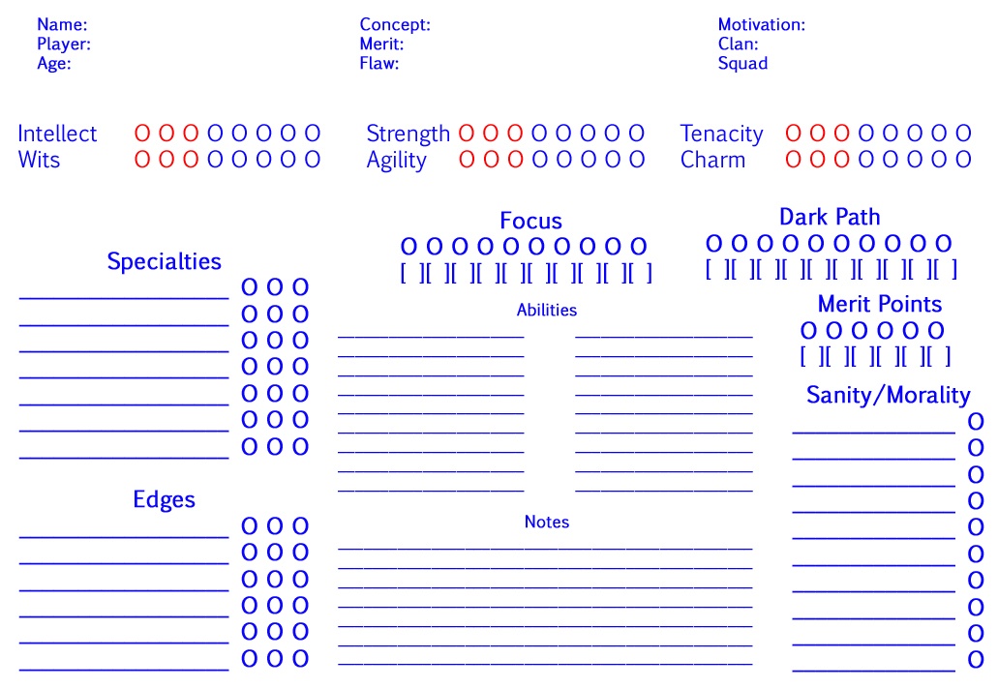The width and height of the screenshot is (998, 688).
Task: Click the first Edges entry line
Action: (124, 533)
